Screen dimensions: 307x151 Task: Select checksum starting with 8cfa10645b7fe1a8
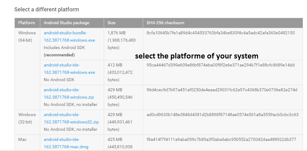tap(220, 33)
